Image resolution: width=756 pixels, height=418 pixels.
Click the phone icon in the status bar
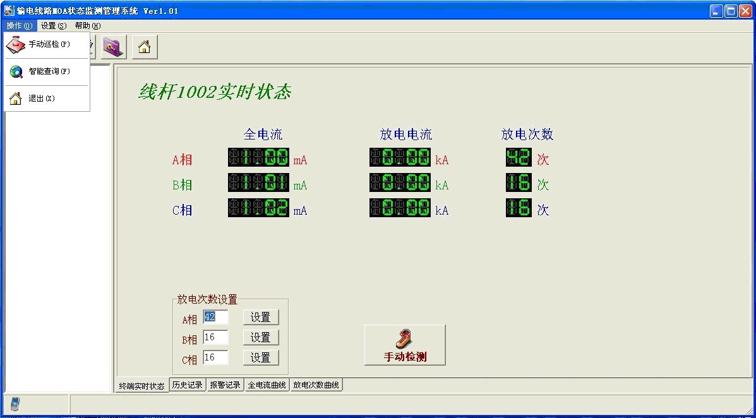click(x=15, y=404)
